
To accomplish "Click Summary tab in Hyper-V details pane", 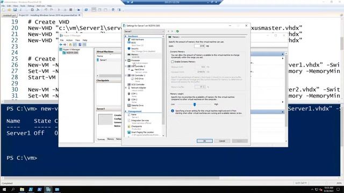I will 102,139.
